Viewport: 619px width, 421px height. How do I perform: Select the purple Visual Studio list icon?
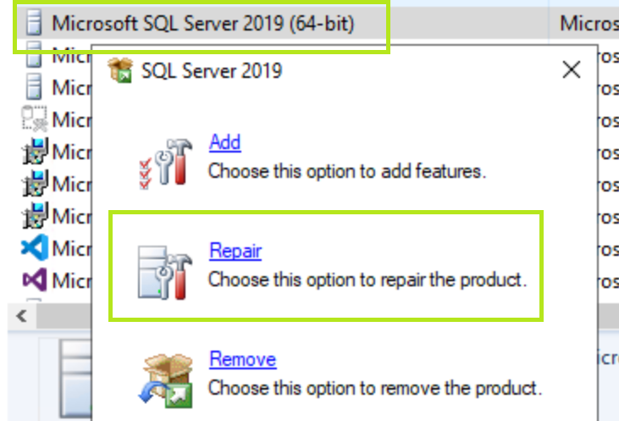pos(33,280)
